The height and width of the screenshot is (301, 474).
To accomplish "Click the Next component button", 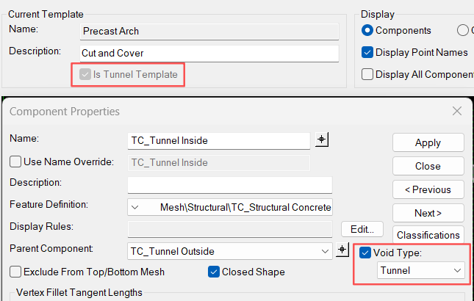I will [428, 213].
